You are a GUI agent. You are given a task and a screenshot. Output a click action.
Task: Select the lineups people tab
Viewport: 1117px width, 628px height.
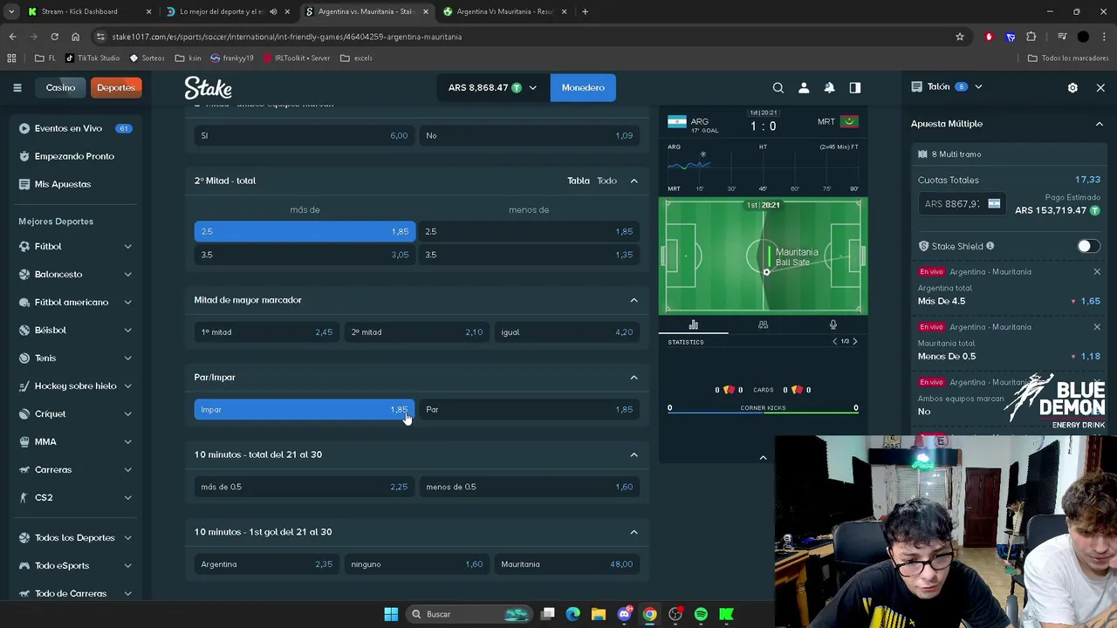click(x=763, y=324)
